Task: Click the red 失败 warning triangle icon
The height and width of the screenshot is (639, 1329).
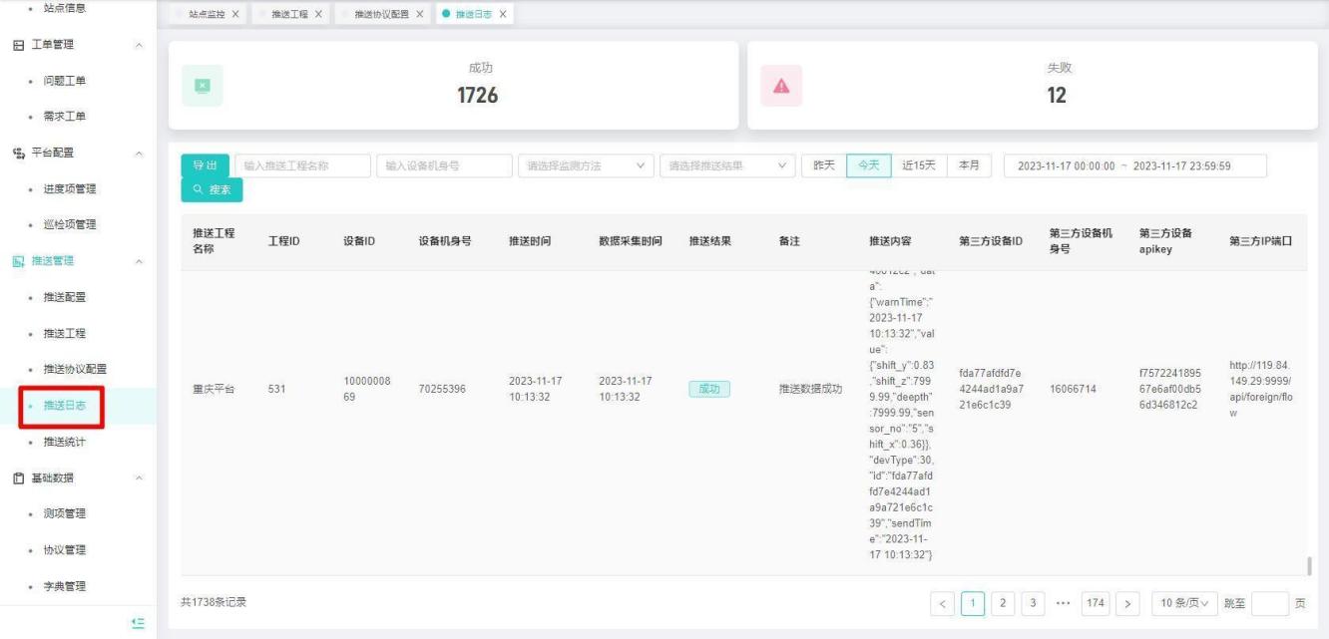Action: 781,86
